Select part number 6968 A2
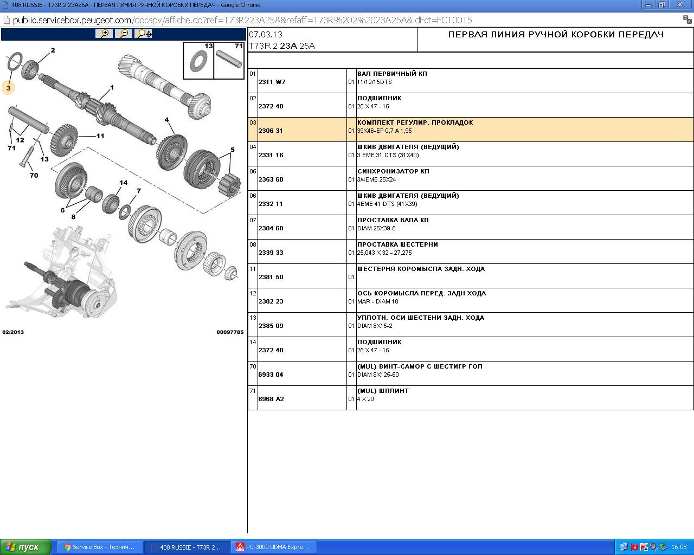694x555 pixels. pos(271,399)
